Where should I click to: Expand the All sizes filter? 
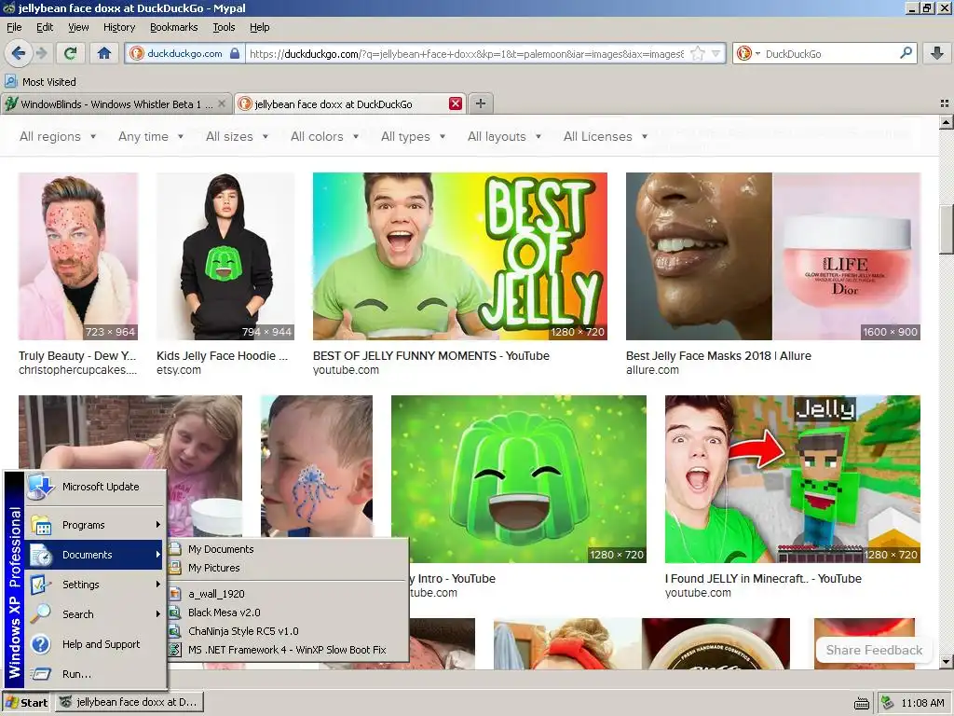coord(237,136)
